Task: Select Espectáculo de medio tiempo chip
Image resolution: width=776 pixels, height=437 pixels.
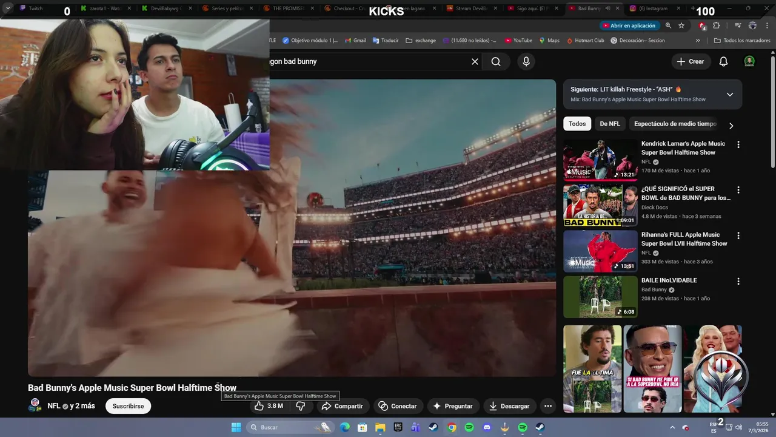Action: [x=675, y=124]
